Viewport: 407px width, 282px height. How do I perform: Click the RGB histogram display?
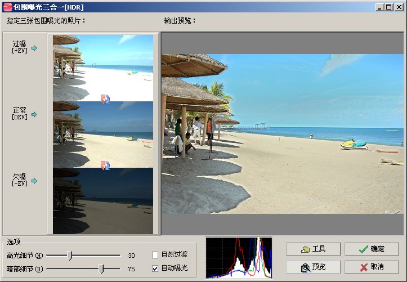click(x=239, y=258)
